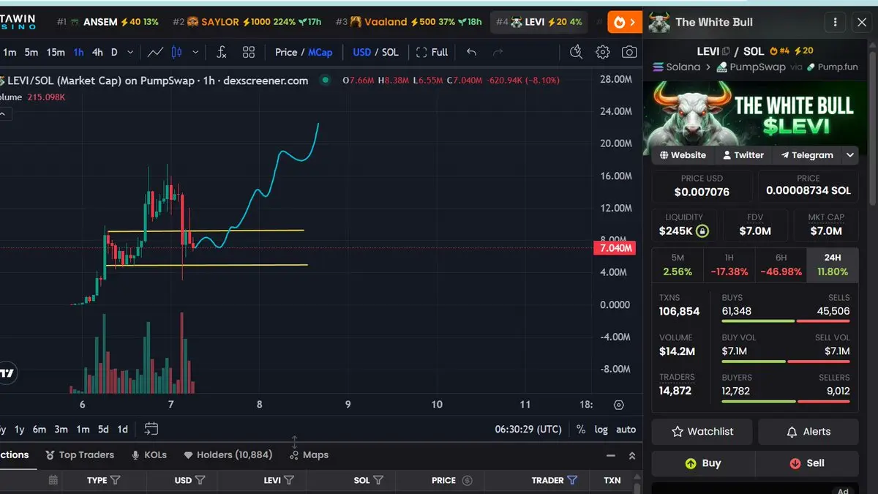The image size is (878, 494).
Task: Open the three-dot menu for The White Bull
Action: pos(835,22)
